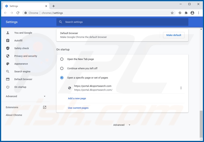
Task: Close the Settings tab
Action: point(46,6)
